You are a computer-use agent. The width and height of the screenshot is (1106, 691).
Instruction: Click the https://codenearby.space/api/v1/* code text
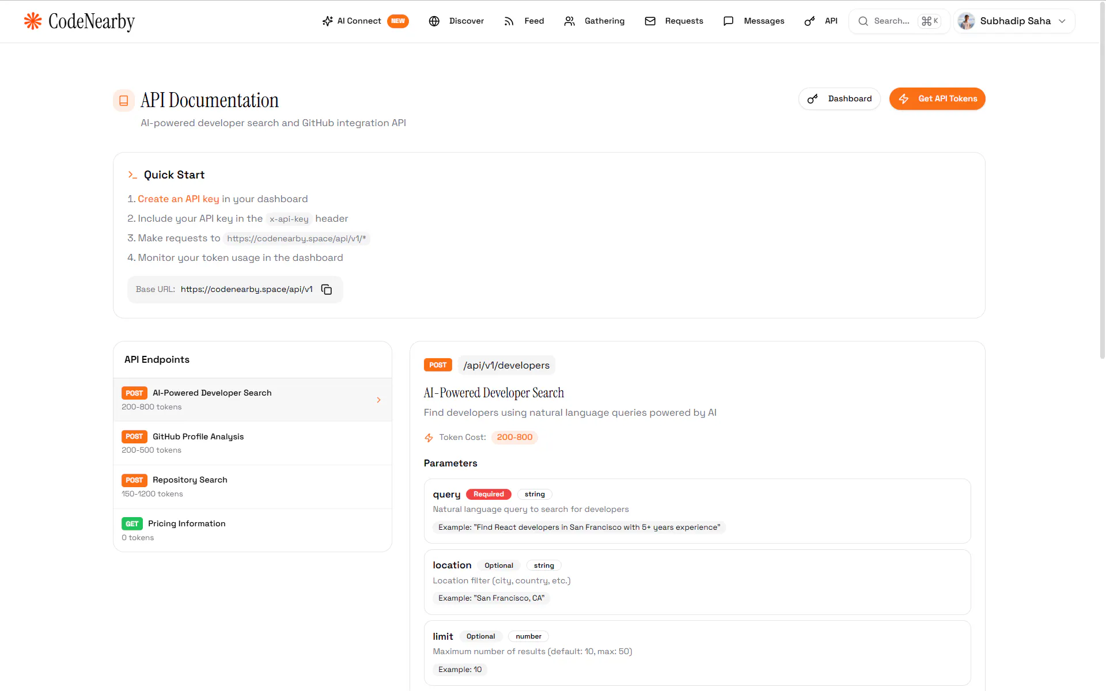(x=297, y=239)
